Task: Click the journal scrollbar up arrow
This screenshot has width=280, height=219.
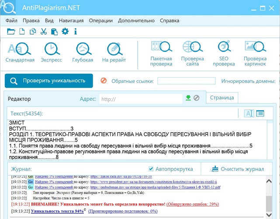Action: (x=269, y=181)
